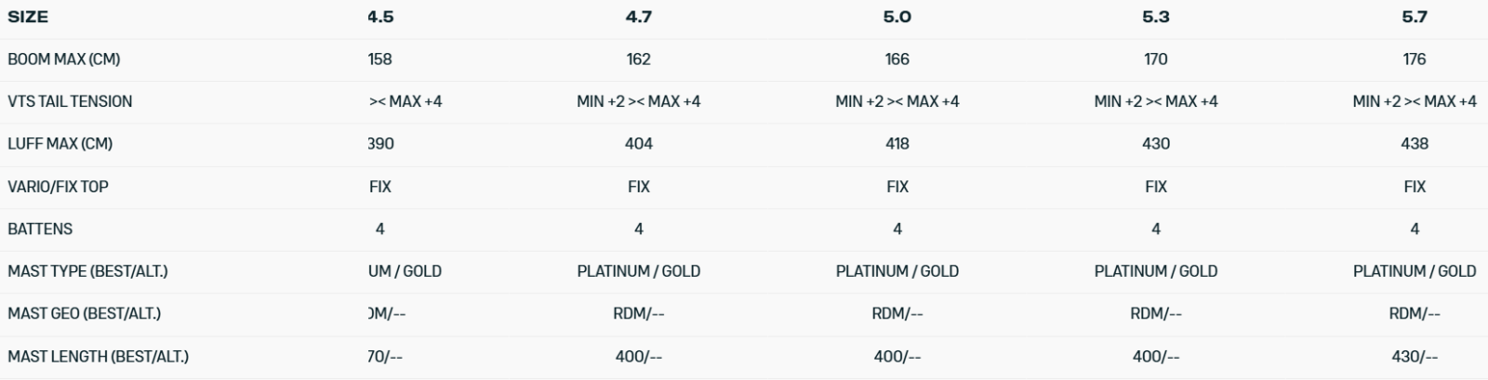Click the 5.0 size column header
Screen dimensions: 1488x380
pos(897,17)
